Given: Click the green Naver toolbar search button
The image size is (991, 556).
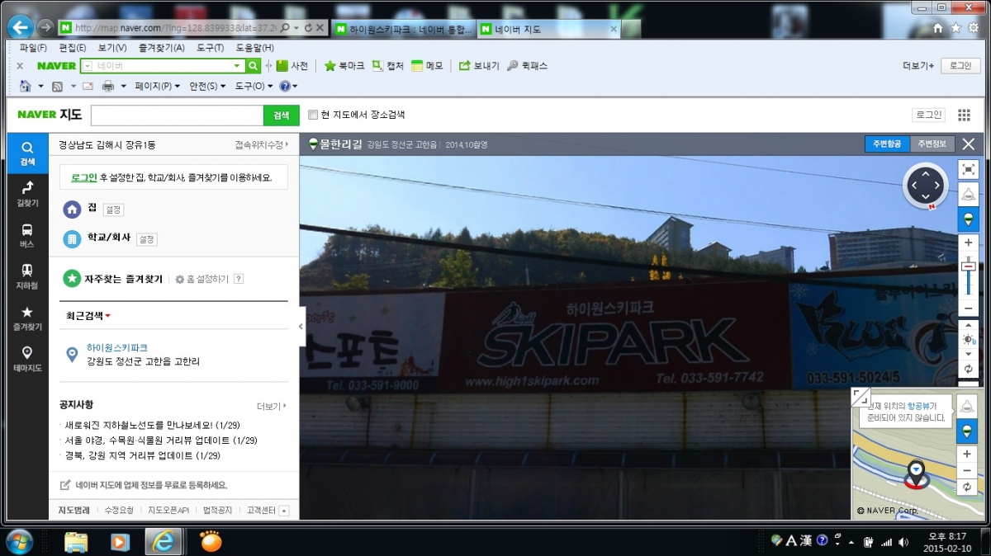Looking at the screenshot, I should click(254, 66).
